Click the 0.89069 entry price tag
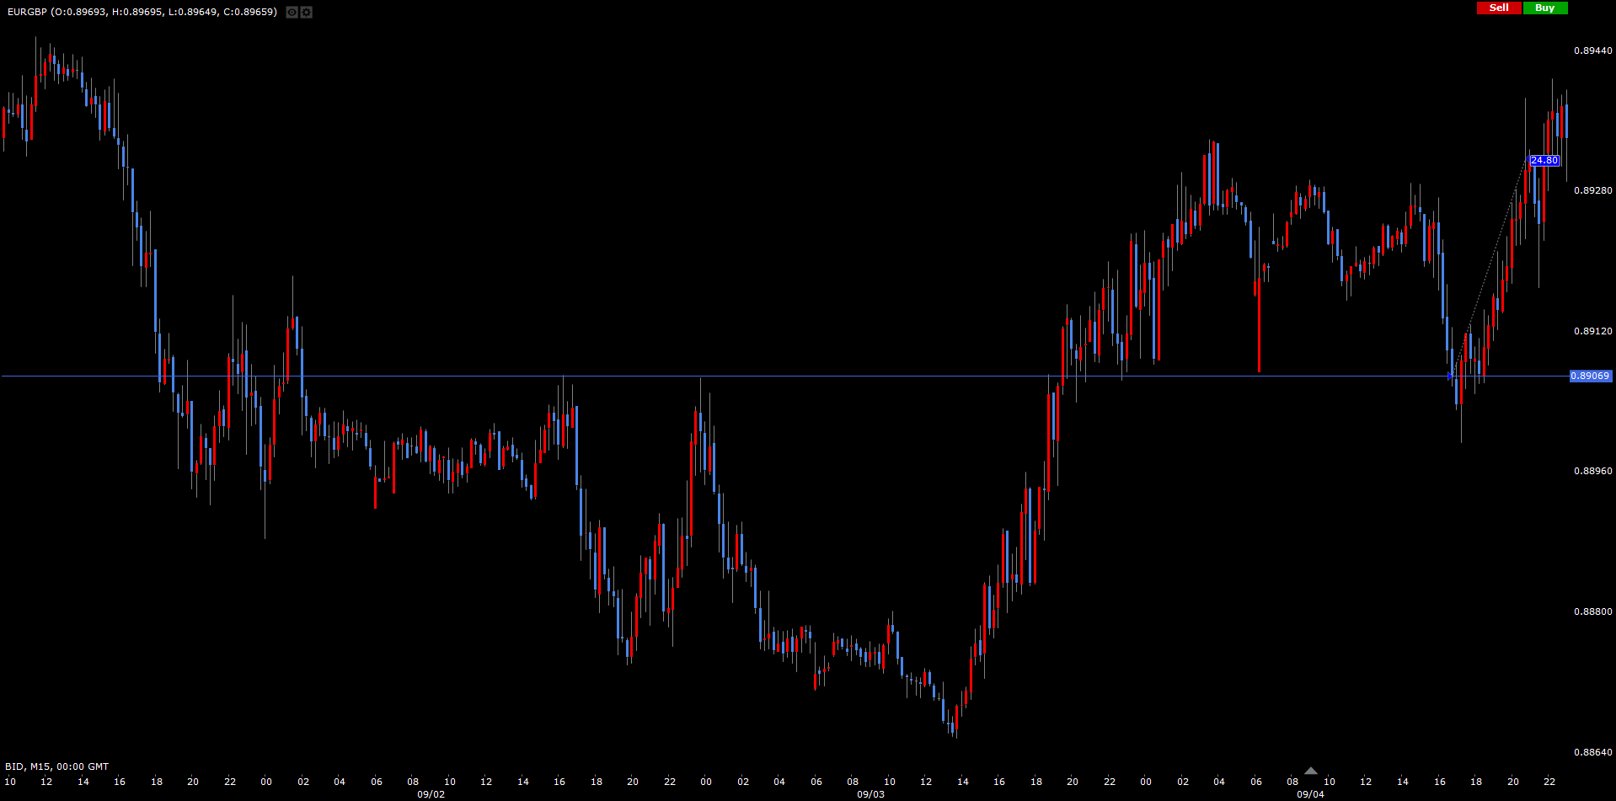 point(1590,376)
